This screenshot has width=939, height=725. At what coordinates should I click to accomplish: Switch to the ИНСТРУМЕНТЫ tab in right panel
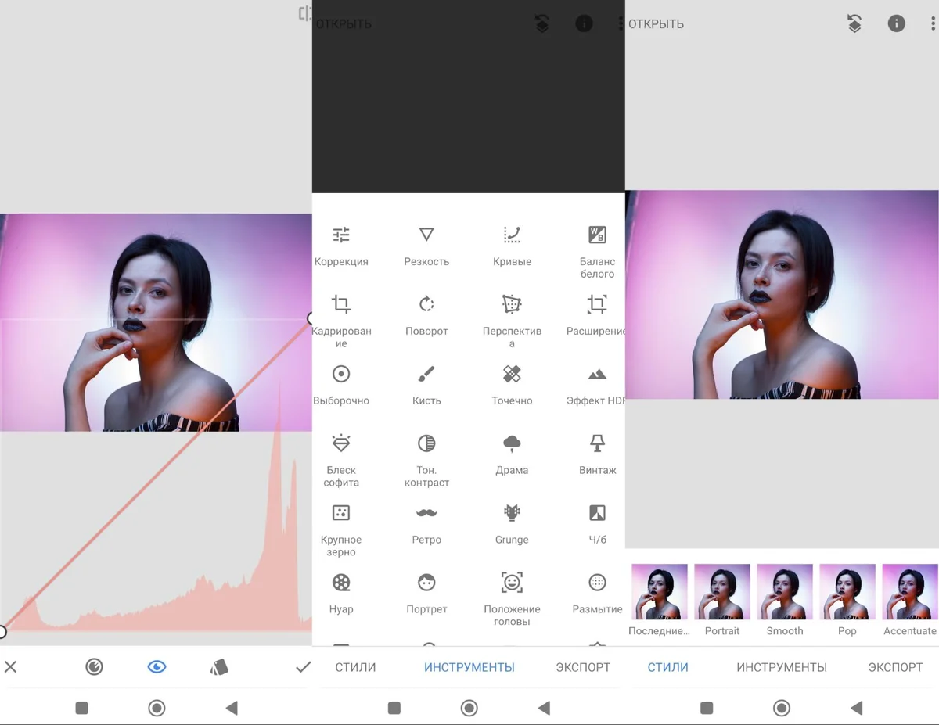point(782,667)
